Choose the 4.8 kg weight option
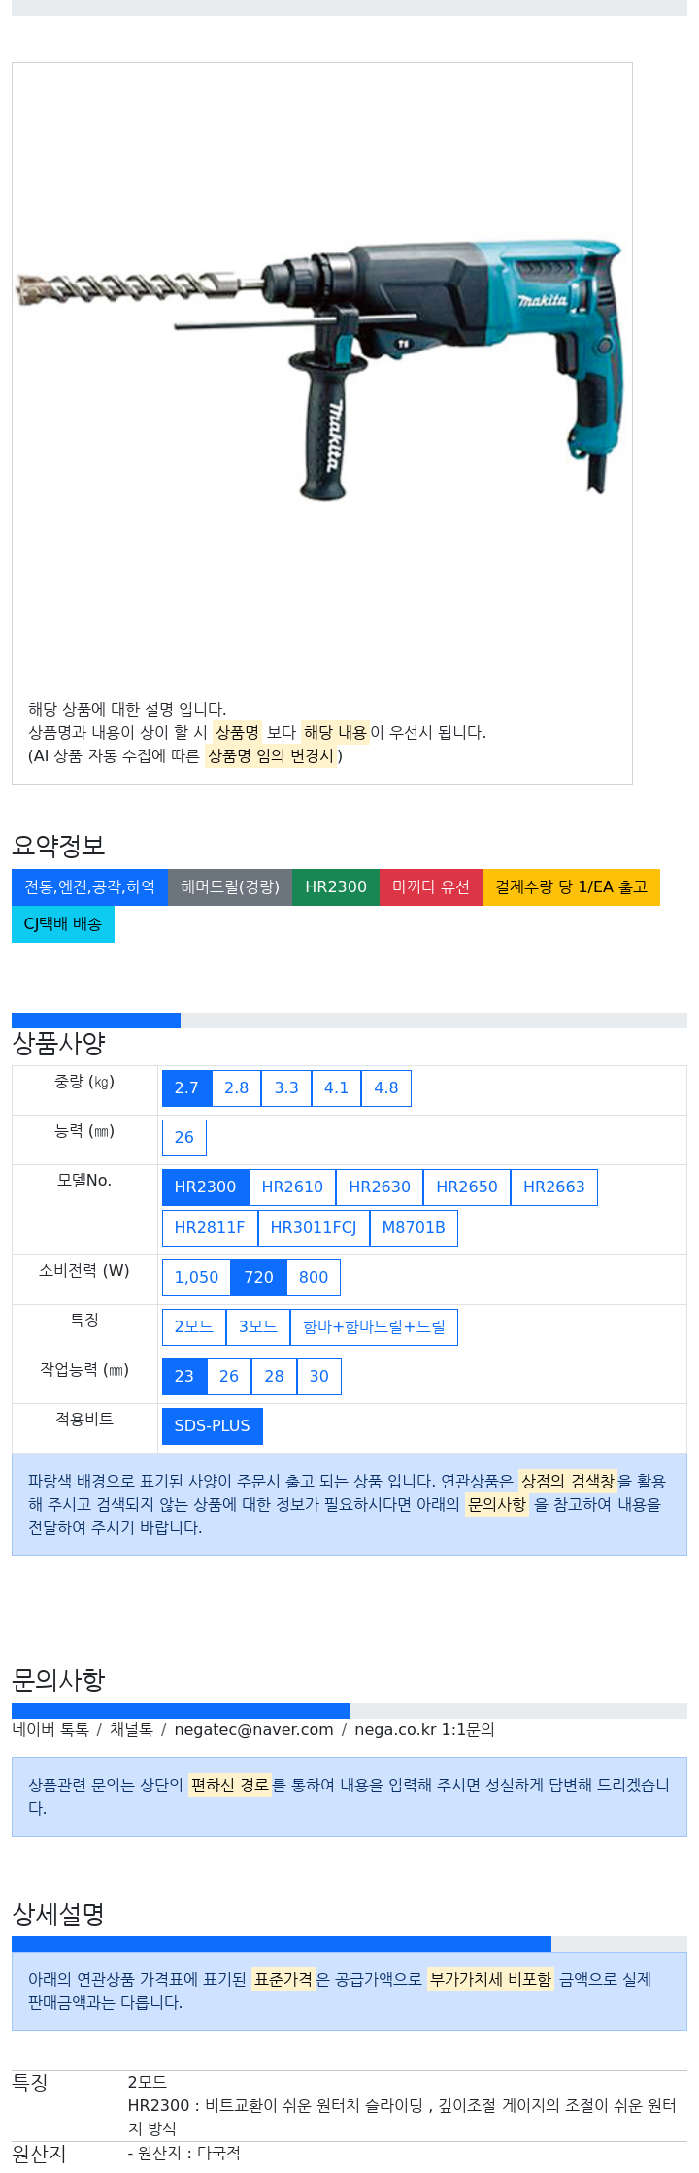Image resolution: width=699 pixels, height=2173 pixels. click(x=386, y=1088)
